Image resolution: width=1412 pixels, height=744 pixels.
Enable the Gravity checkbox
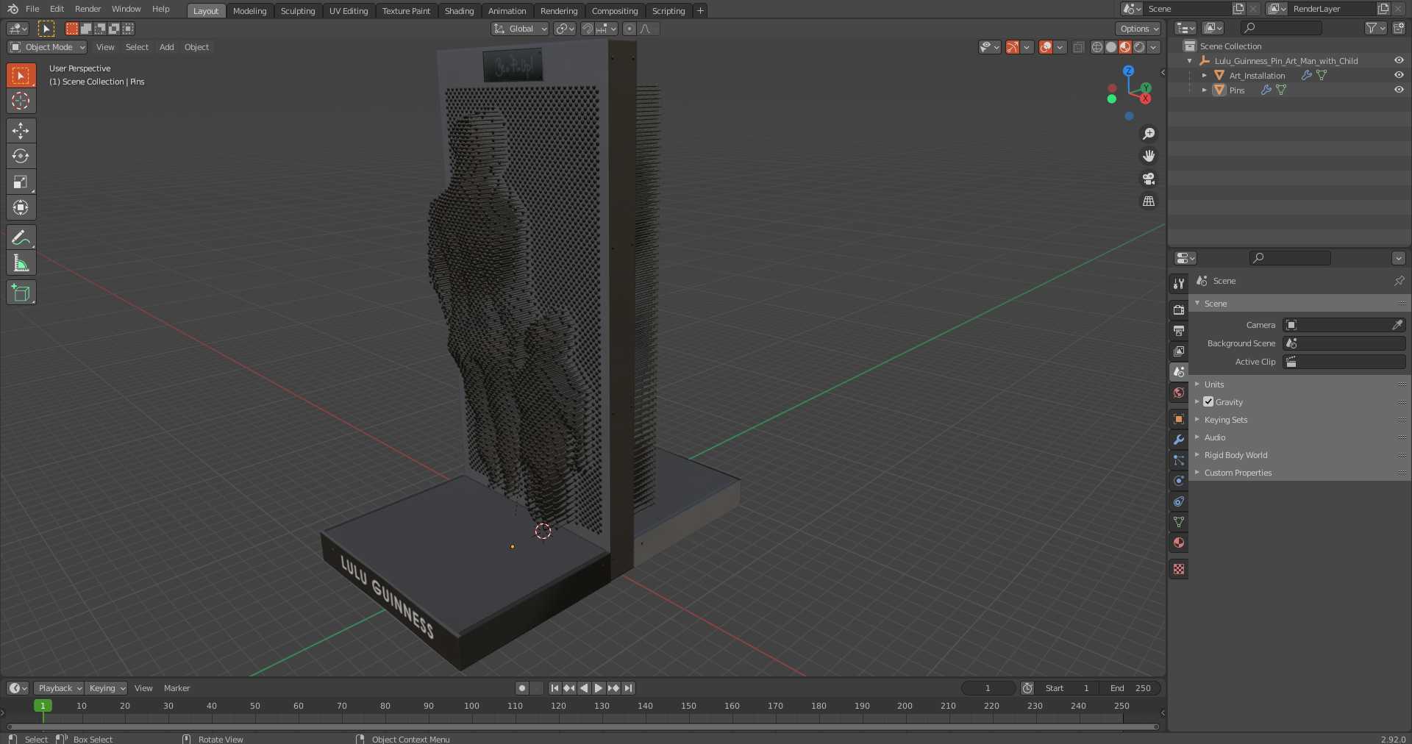(x=1208, y=402)
